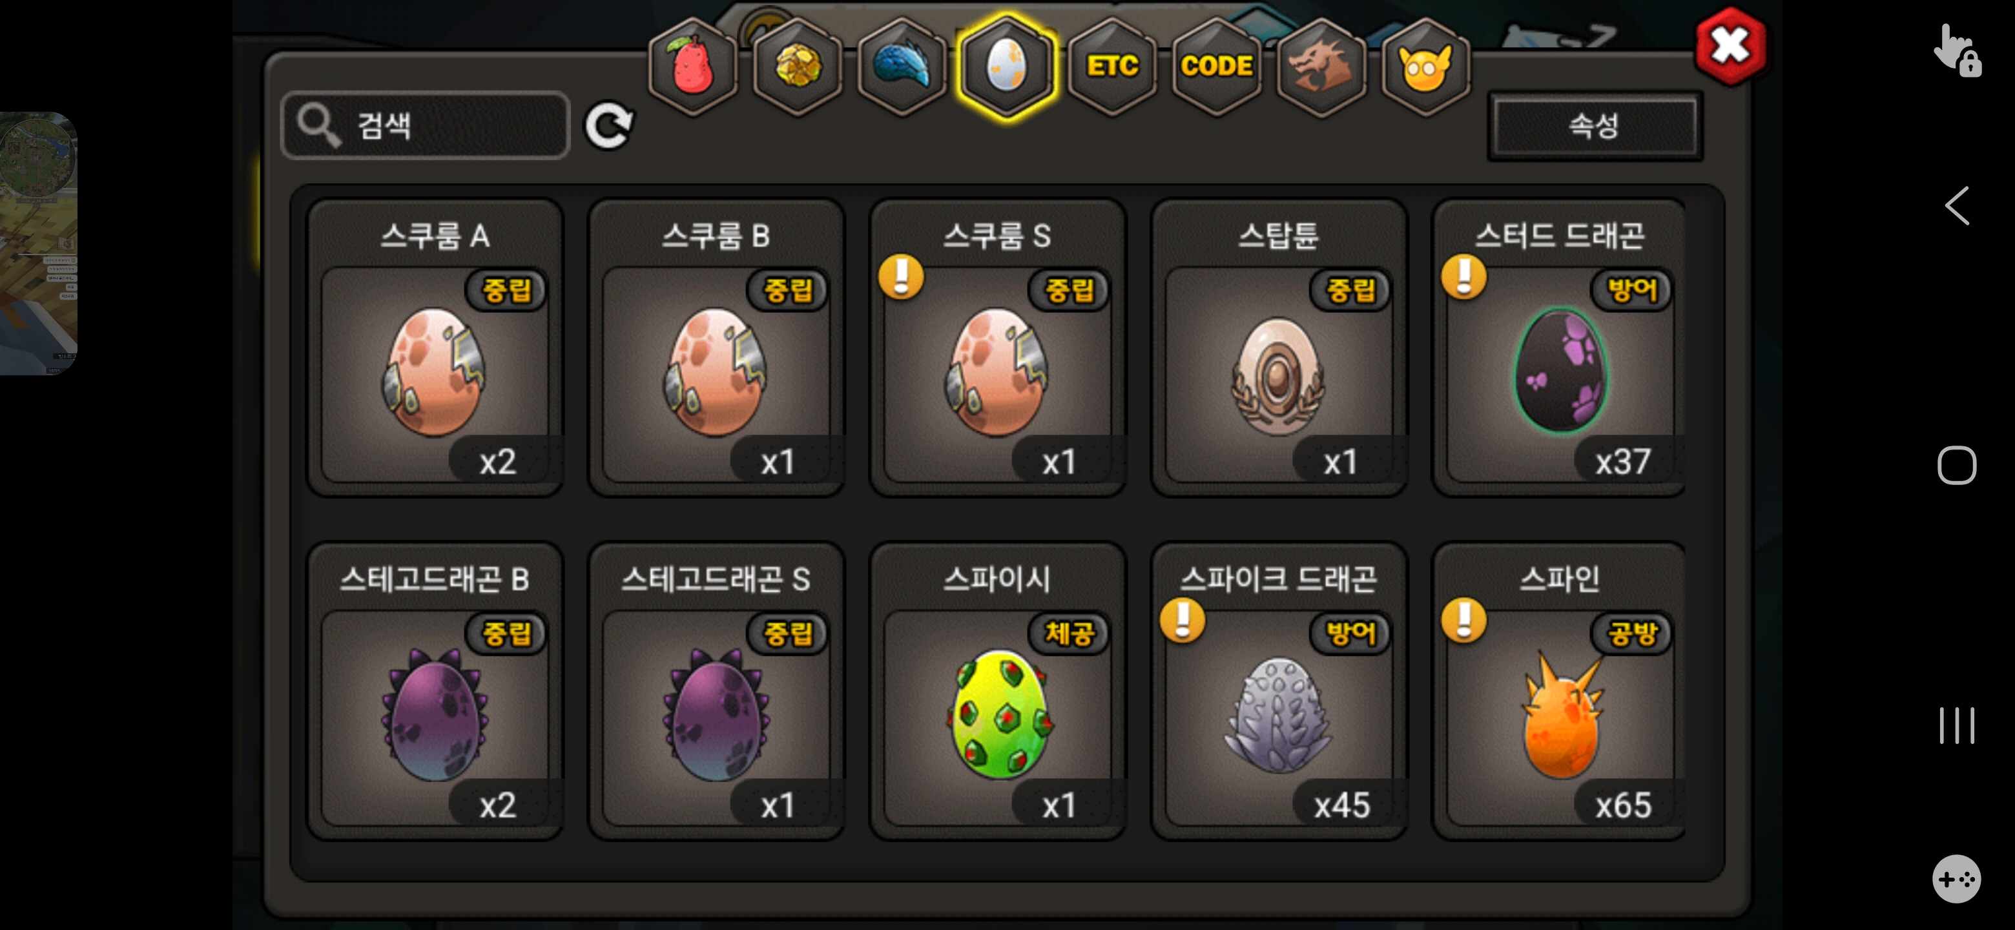The image size is (2015, 930).
Task: Open the brown dragon head tab
Action: coord(1321,67)
